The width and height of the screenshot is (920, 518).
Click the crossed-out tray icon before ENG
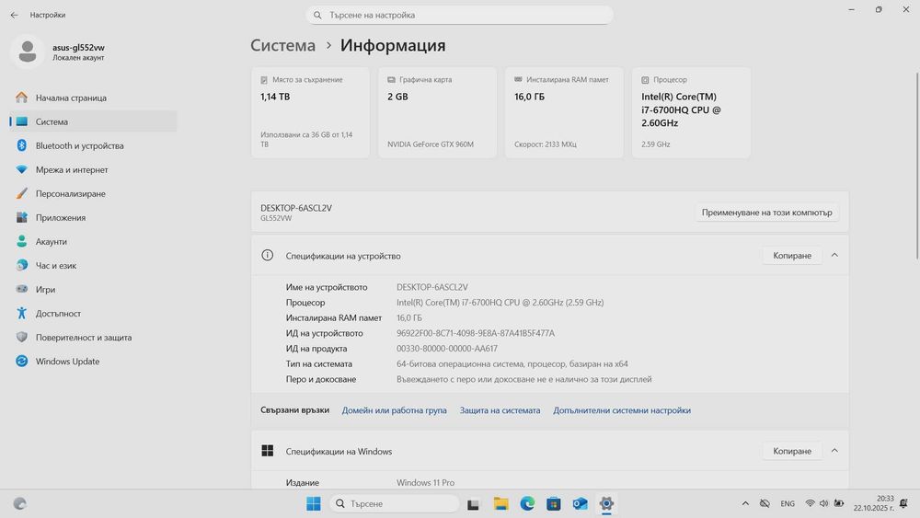(x=765, y=503)
